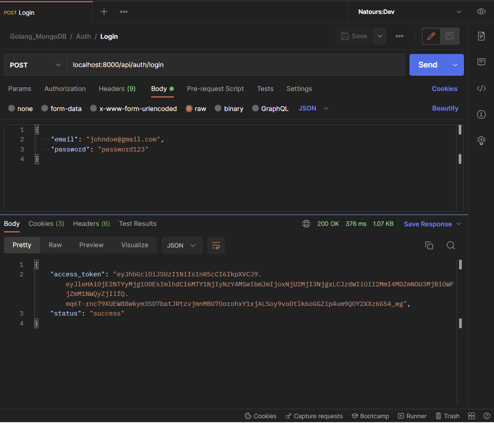The height and width of the screenshot is (423, 494).
Task: Open the Comments panel in right sidebar
Action: 481,62
